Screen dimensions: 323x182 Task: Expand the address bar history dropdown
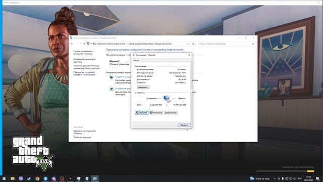point(188,44)
